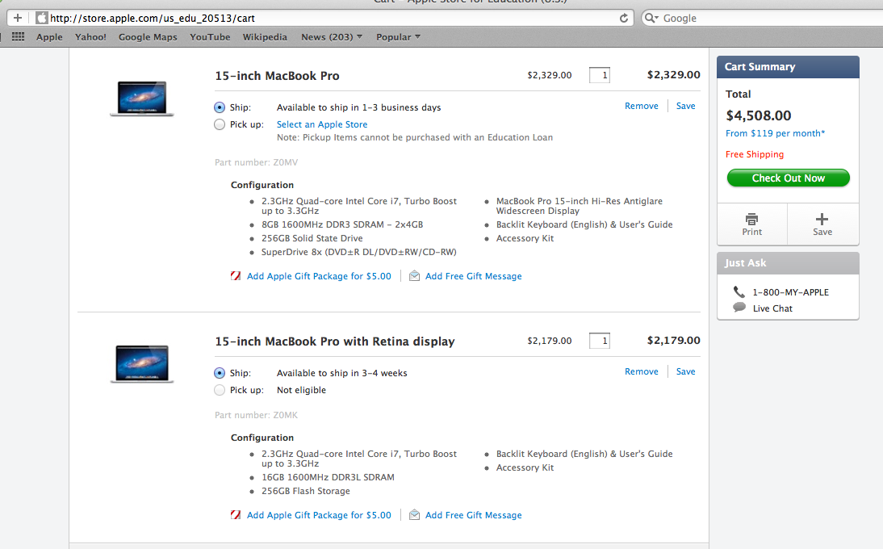
Task: Click the Apple site icon in address bar
Action: point(42,18)
